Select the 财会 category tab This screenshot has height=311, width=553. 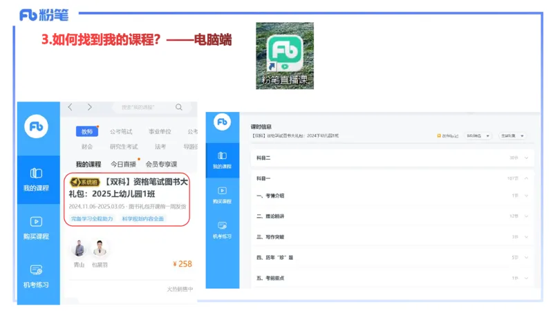(x=87, y=147)
